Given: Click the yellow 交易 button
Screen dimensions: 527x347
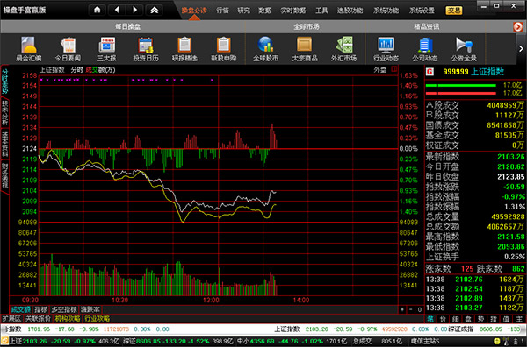Looking at the screenshot, I should point(454,11).
